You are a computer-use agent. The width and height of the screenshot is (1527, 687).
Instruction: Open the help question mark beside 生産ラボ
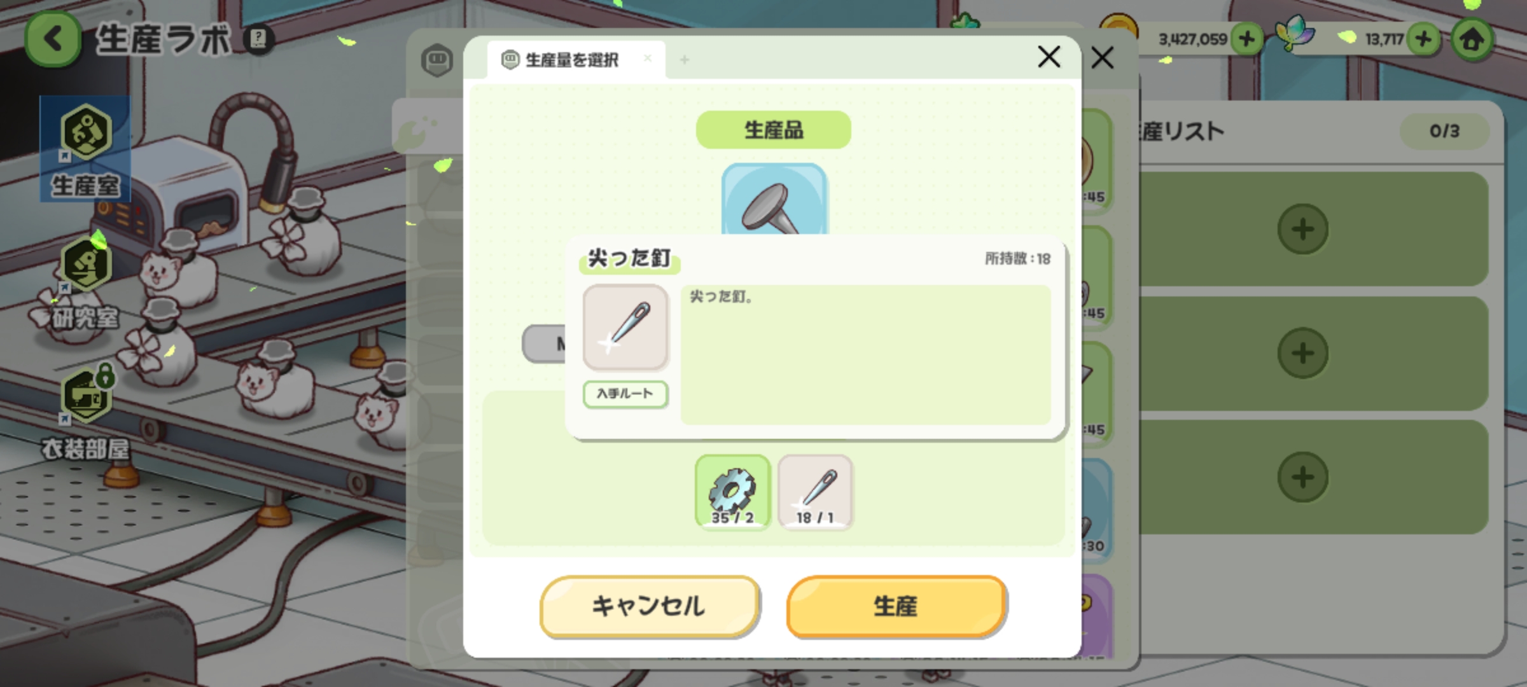pos(258,39)
